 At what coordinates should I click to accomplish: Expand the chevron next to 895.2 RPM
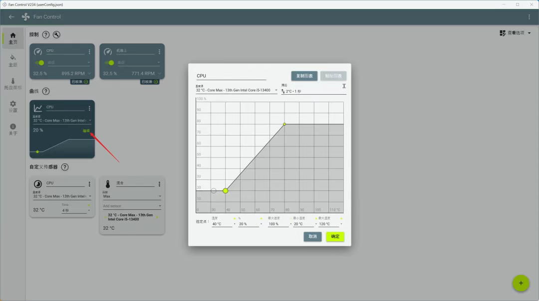[x=89, y=73]
